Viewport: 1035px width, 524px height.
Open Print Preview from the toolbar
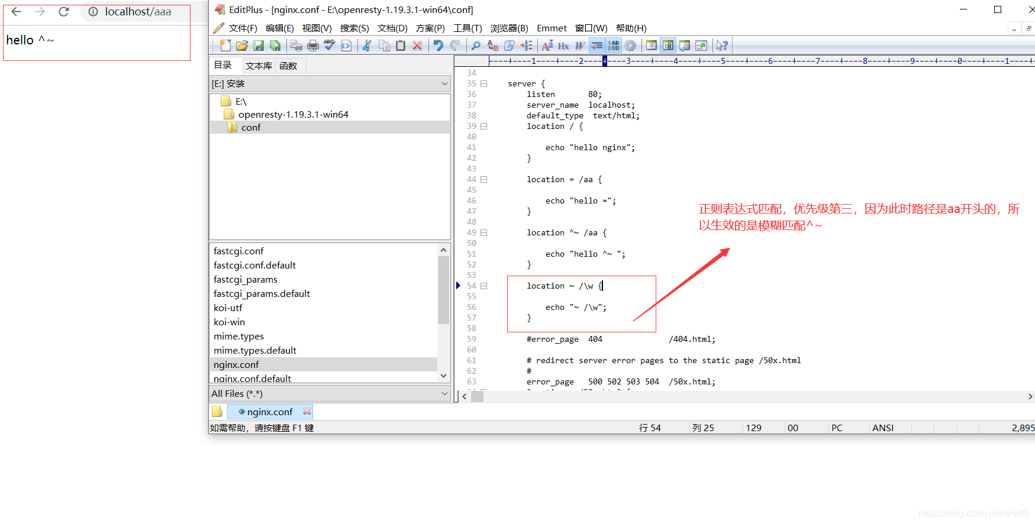click(x=296, y=46)
